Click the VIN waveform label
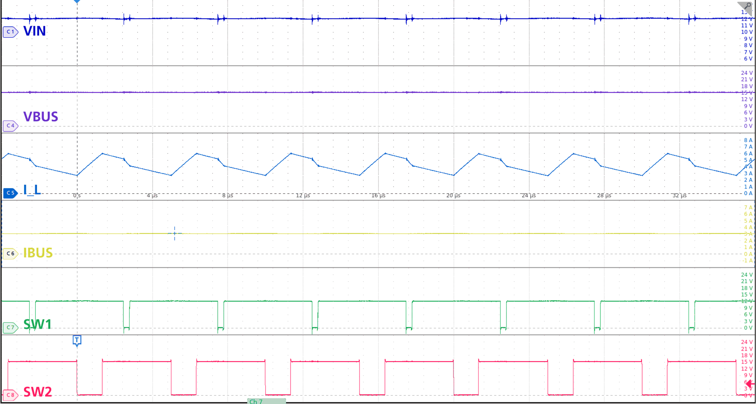This screenshot has height=404, width=756. point(34,31)
